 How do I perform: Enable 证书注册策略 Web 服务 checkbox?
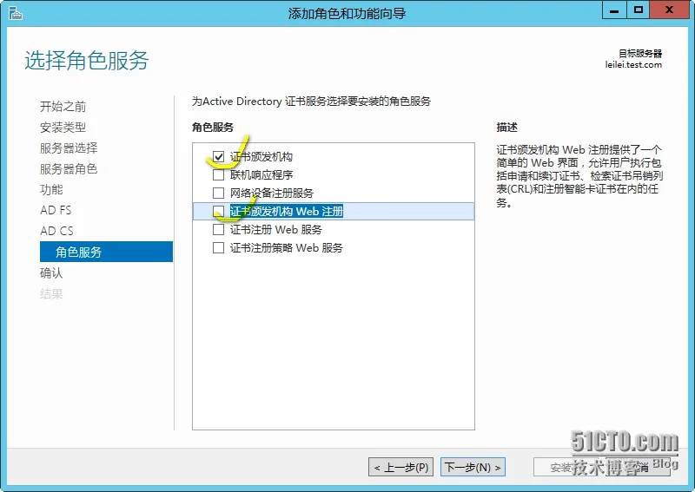218,247
